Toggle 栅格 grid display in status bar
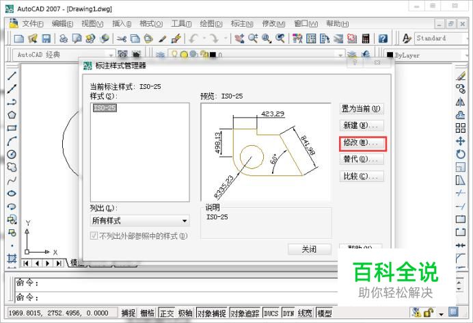473x323 pixels. click(147, 313)
